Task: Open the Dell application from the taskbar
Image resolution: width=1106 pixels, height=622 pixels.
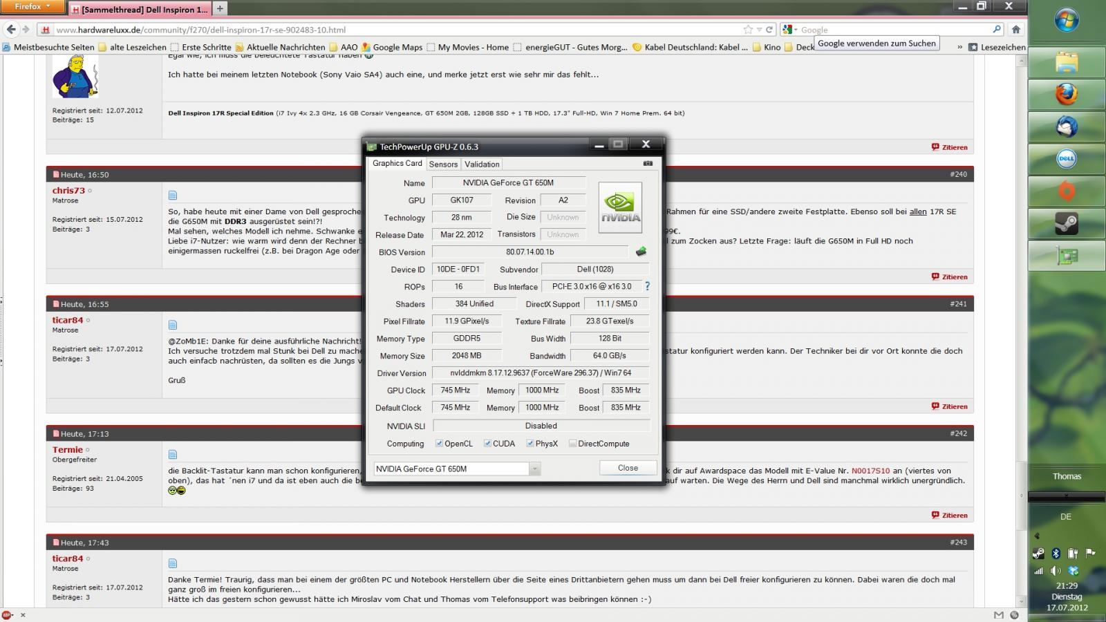Action: pyautogui.click(x=1067, y=159)
